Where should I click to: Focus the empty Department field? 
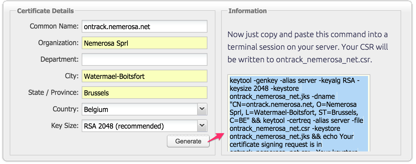tap(144, 60)
